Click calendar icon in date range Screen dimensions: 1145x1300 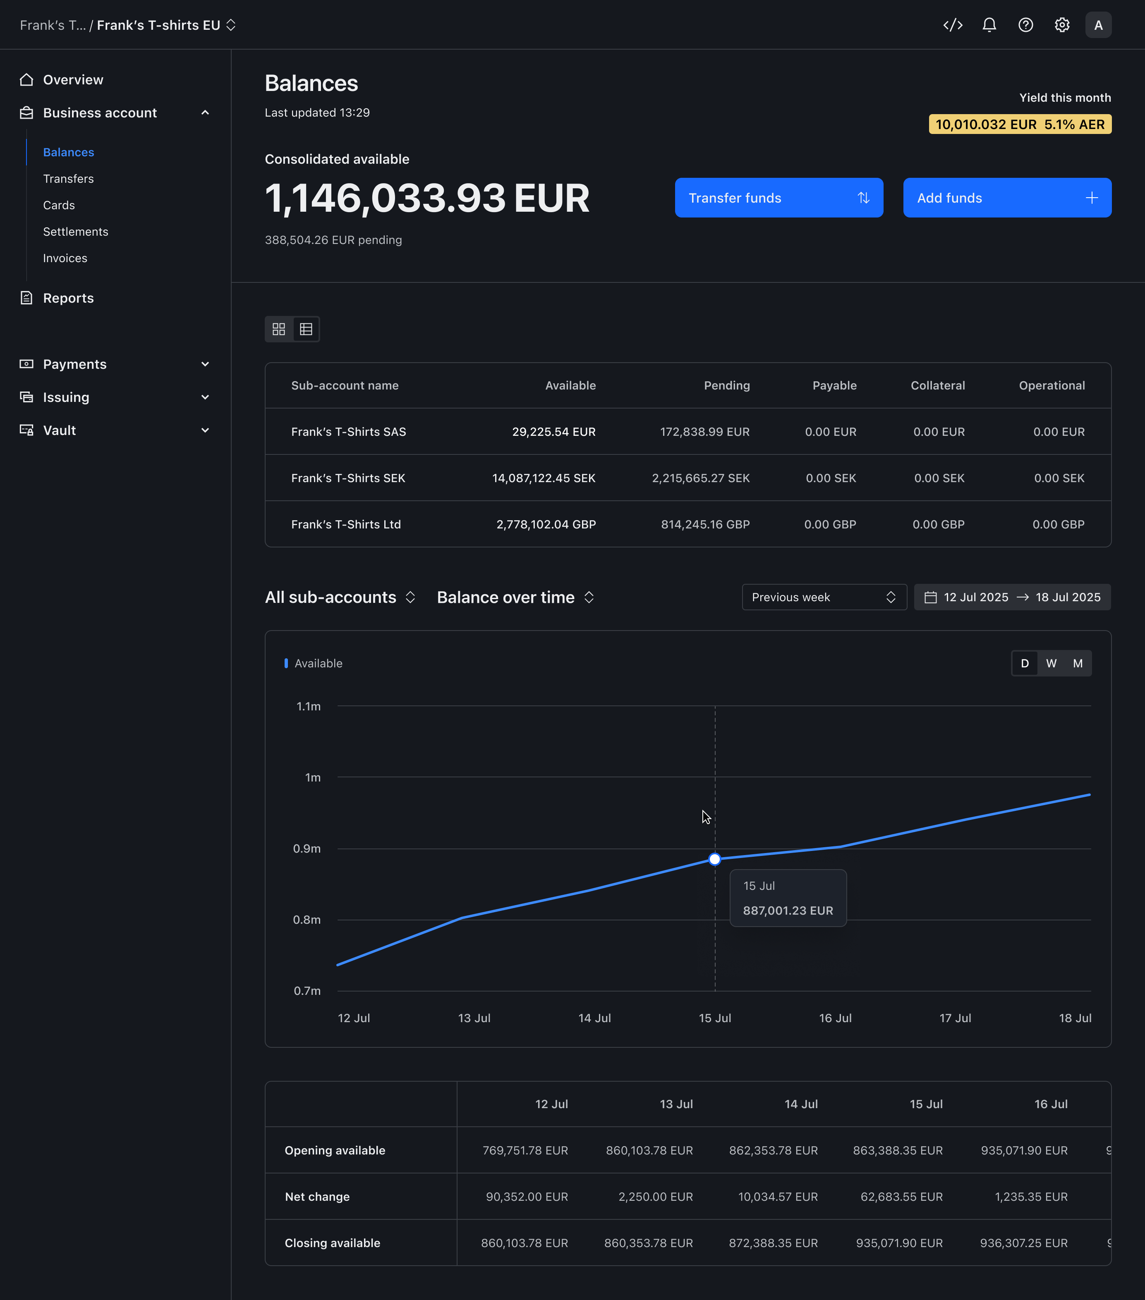(930, 597)
